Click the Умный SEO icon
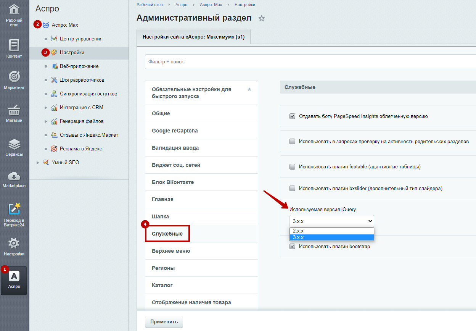The width and height of the screenshot is (476, 331). click(46, 162)
